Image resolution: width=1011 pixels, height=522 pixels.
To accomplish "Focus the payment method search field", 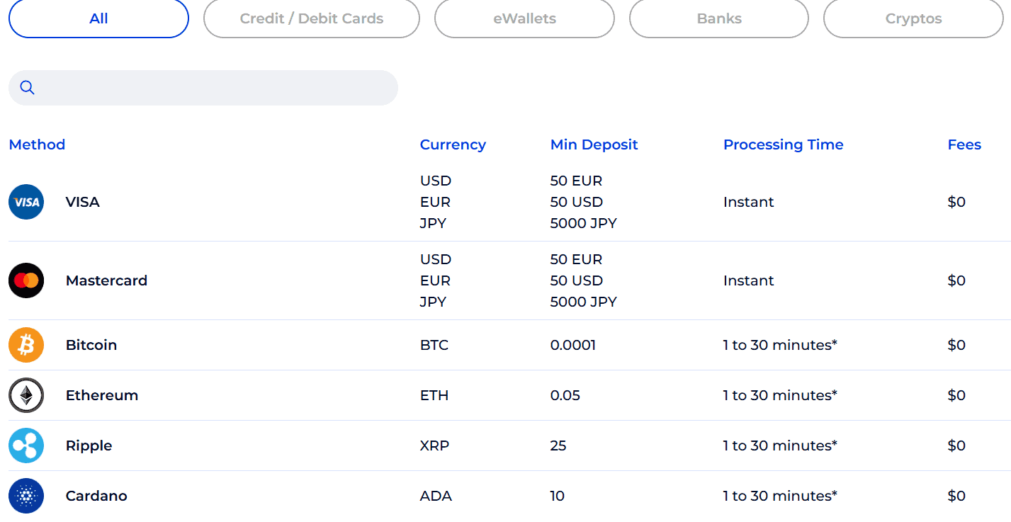I will coord(213,88).
